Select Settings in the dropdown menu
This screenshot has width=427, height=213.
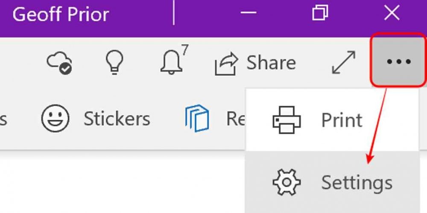point(332,182)
